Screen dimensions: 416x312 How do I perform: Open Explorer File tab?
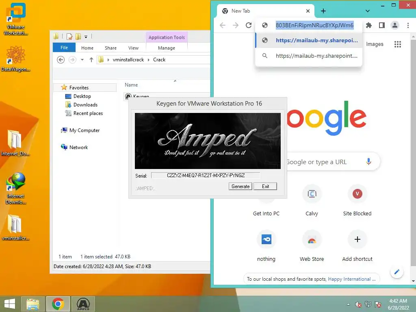pyautogui.click(x=64, y=48)
